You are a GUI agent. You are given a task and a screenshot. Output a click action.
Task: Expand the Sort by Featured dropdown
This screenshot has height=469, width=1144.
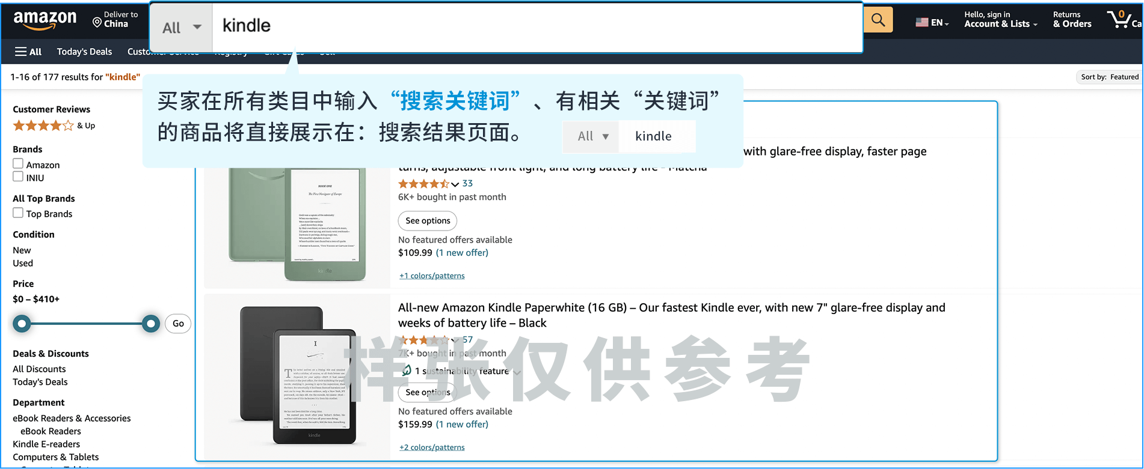[x=1109, y=77]
